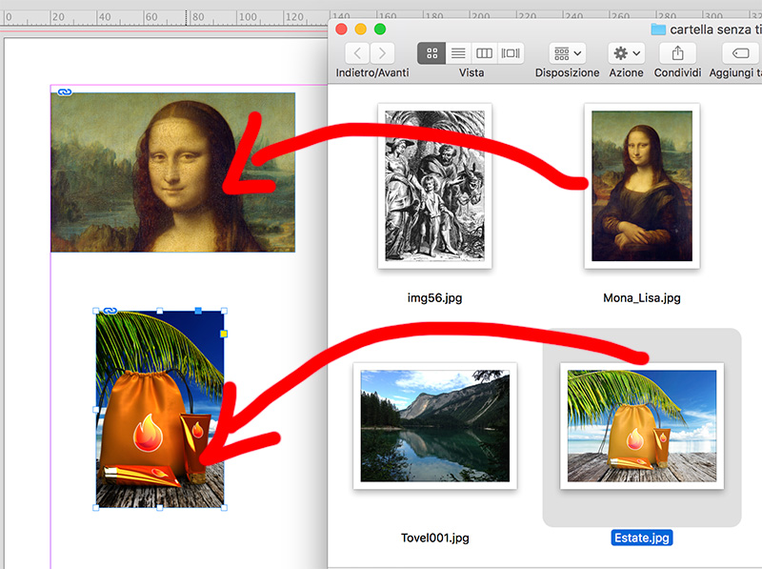Close the Finder window with the red button

coord(342,30)
